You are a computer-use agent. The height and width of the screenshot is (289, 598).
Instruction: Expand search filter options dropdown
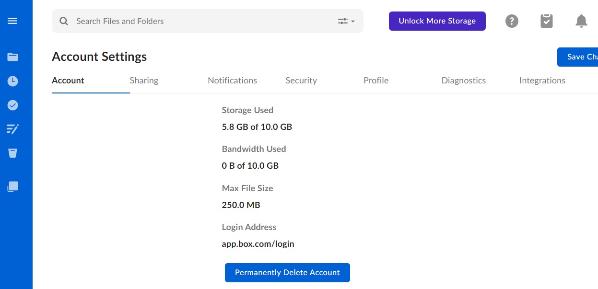[346, 21]
